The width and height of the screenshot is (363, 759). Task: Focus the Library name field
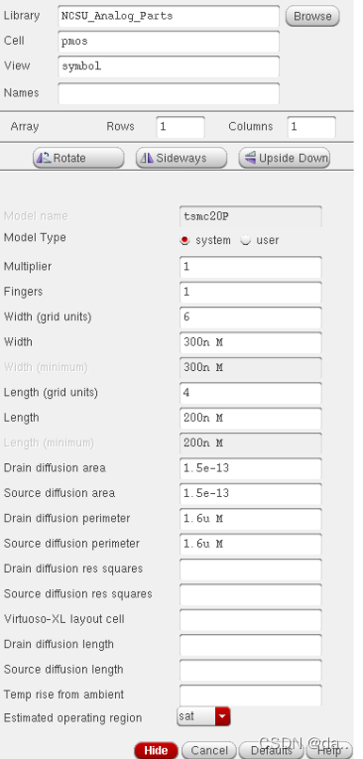pos(169,16)
